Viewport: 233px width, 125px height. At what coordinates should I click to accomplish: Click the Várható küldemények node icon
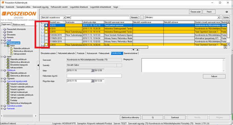click(x=8, y=92)
